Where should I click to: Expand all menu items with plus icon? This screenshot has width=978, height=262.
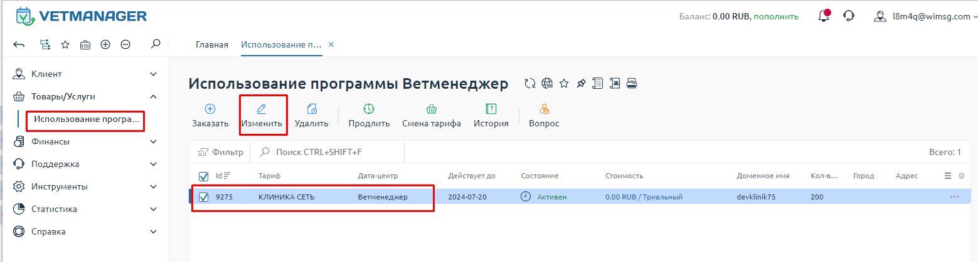tap(105, 44)
